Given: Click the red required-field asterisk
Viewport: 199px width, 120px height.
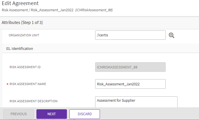Looking at the screenshot, I should coord(7,84).
